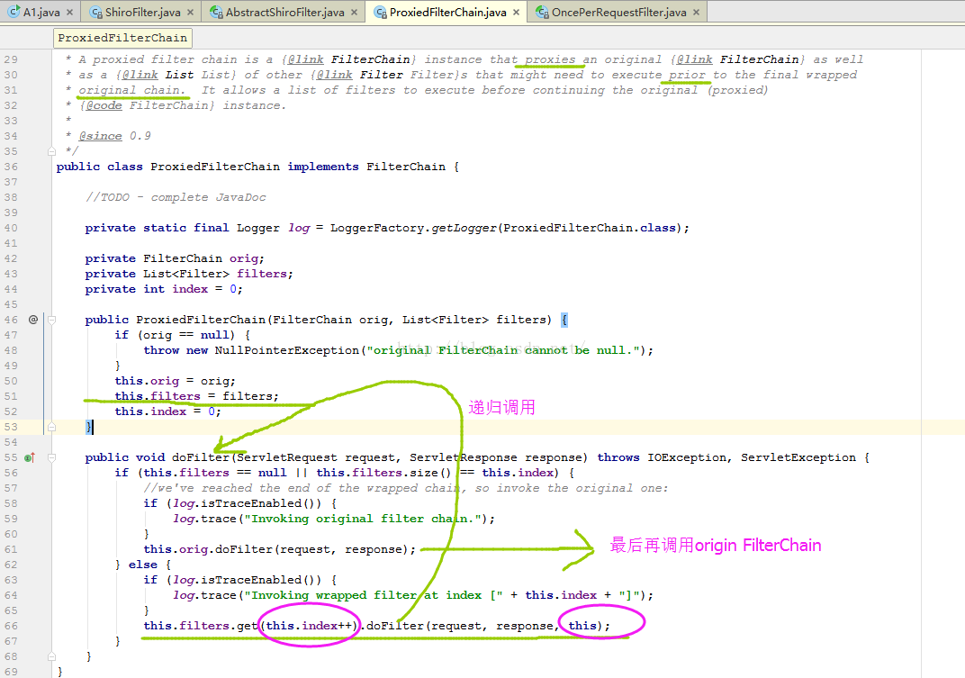Click the @code tag on line 32
This screenshot has width=965, height=678.
[x=104, y=105]
